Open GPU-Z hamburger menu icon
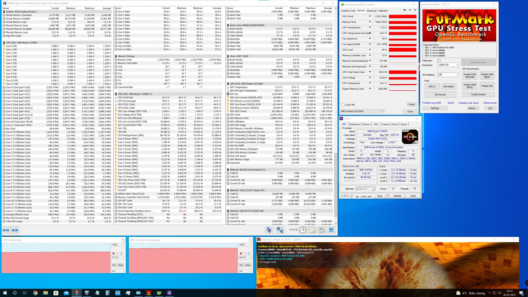 (x=415, y=10)
